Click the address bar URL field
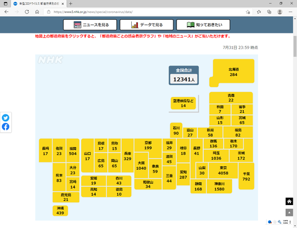Image resolution: width=297 pixels, height=228 pixels. point(144,12)
